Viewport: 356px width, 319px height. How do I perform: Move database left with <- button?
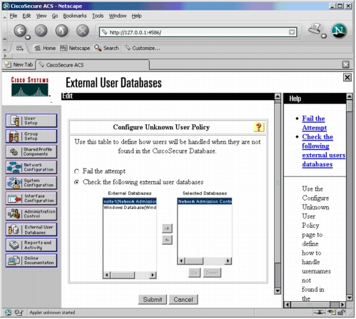168,240
